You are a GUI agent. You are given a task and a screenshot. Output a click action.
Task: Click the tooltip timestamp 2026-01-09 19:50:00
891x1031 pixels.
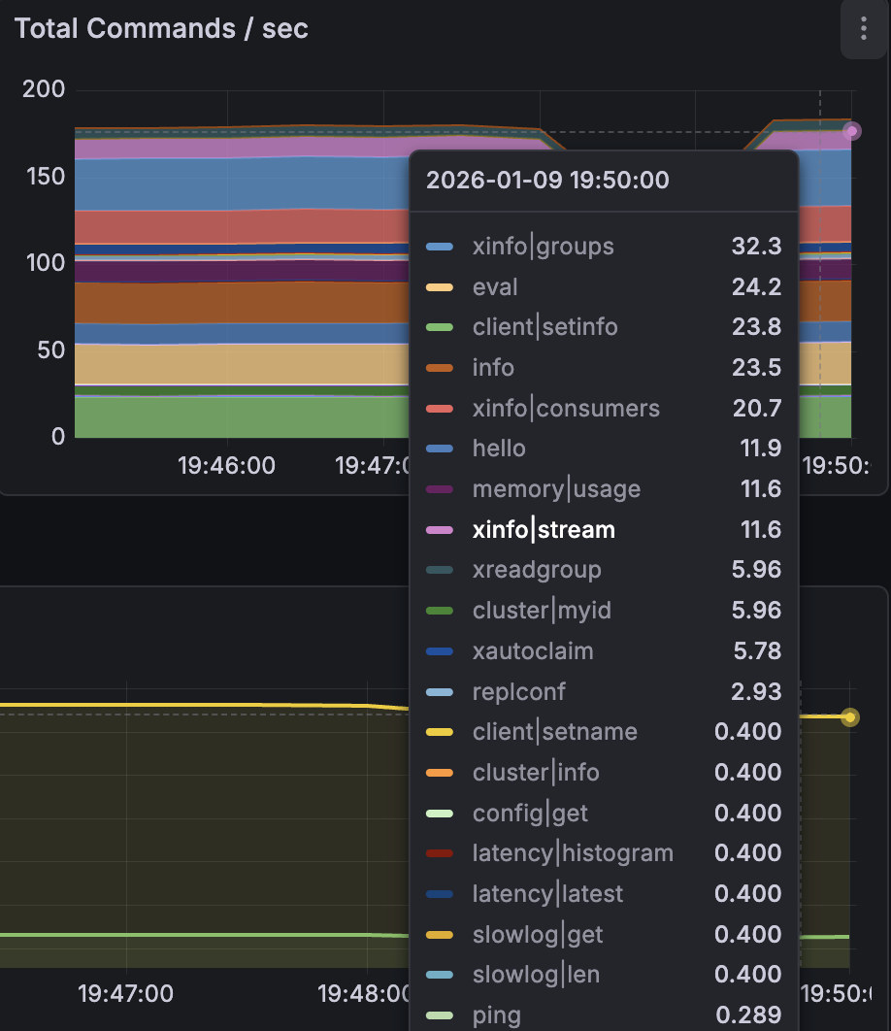[547, 181]
